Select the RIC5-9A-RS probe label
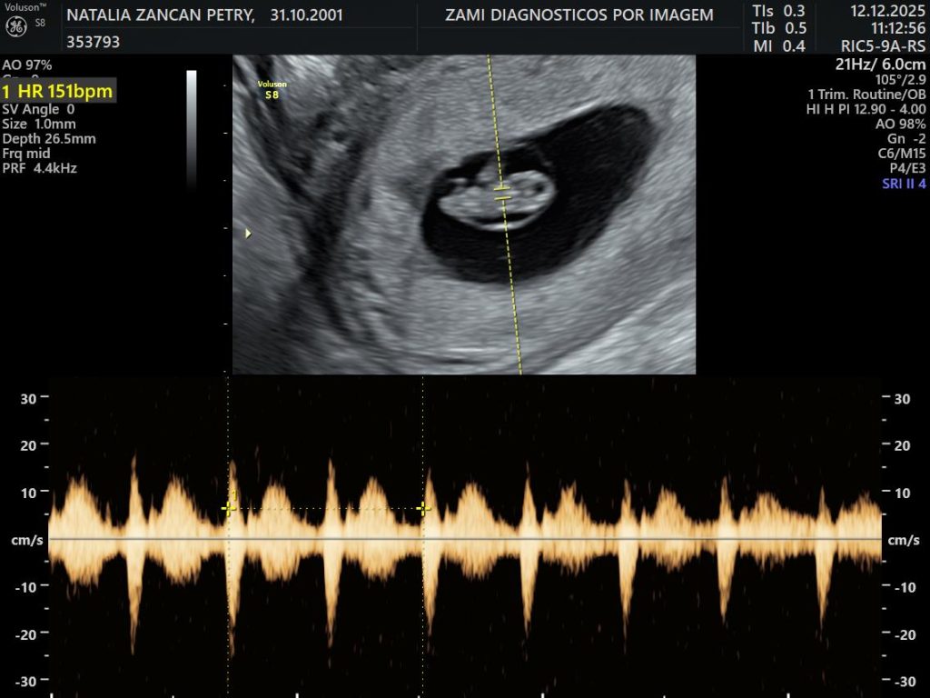The height and width of the screenshot is (698, 930). coord(883,45)
